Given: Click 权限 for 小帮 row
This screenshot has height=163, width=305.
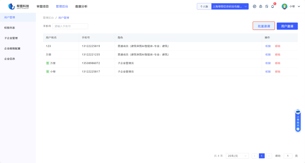Looking at the screenshot, I should pyautogui.click(x=268, y=72).
